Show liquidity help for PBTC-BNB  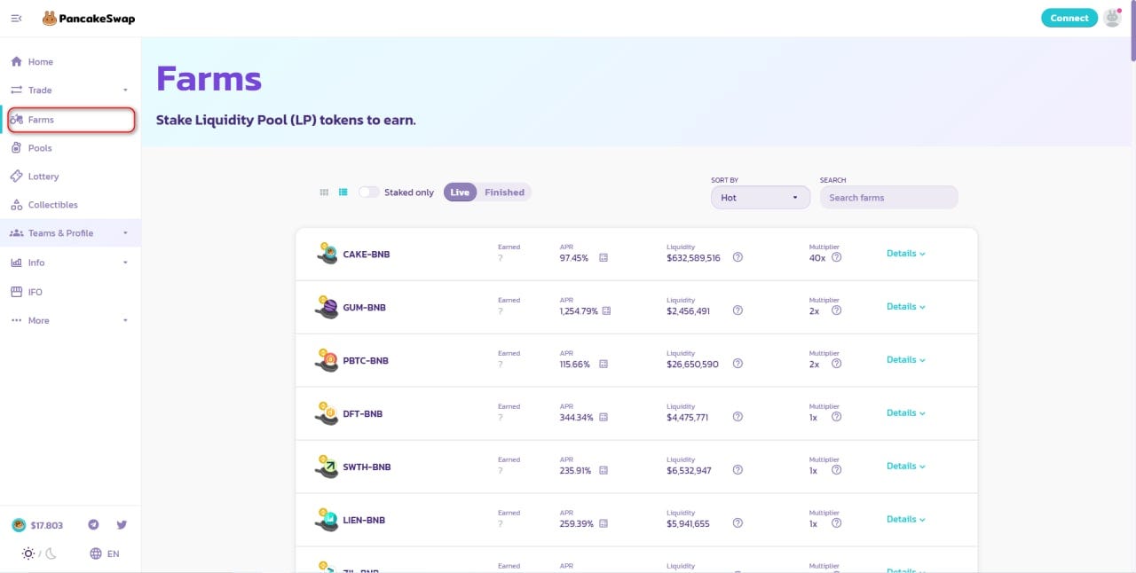[738, 364]
